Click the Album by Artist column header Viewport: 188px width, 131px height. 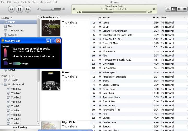(x=65, y=18)
